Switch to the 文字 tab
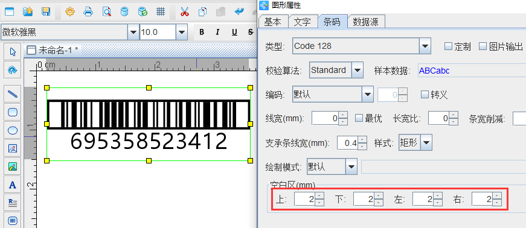 click(x=302, y=22)
